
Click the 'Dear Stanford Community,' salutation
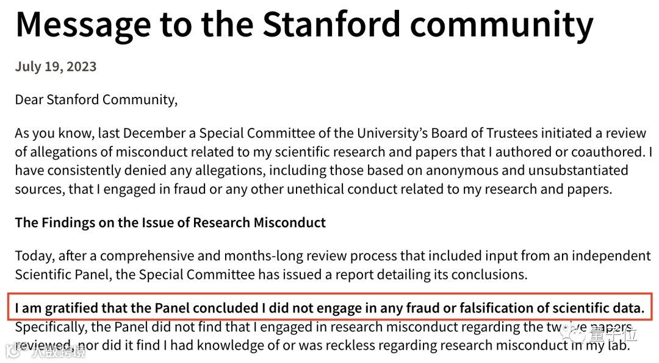click(96, 100)
